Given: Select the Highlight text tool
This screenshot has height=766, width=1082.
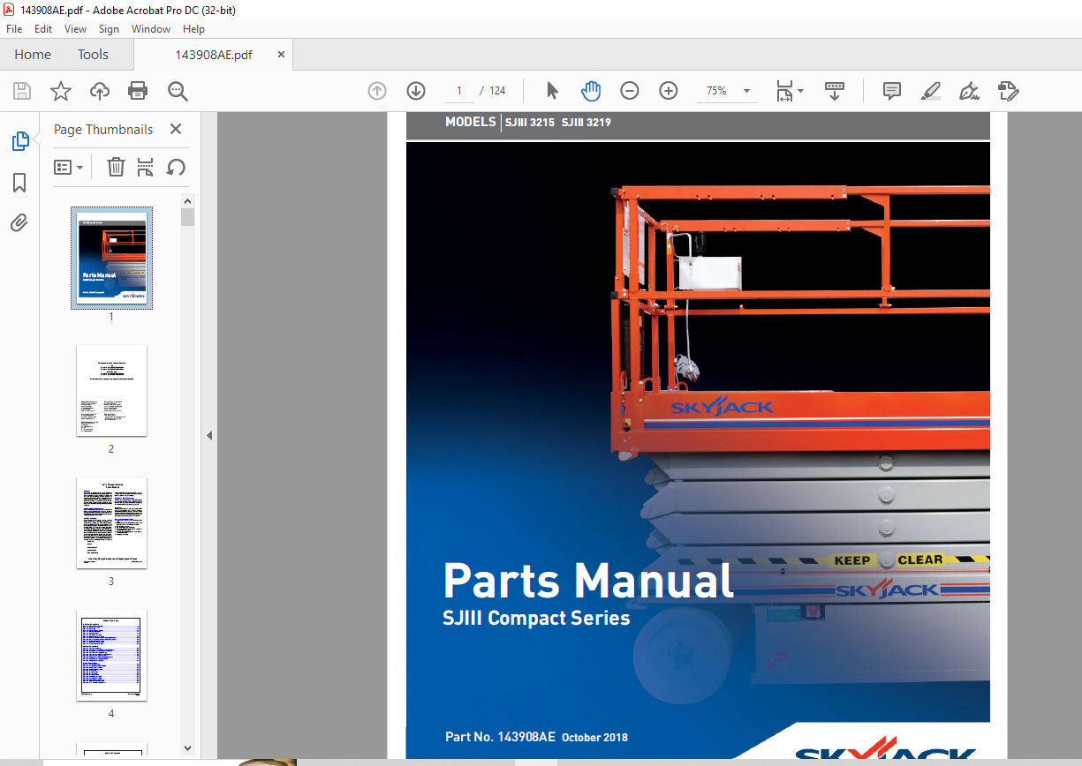Looking at the screenshot, I should pyautogui.click(x=930, y=91).
